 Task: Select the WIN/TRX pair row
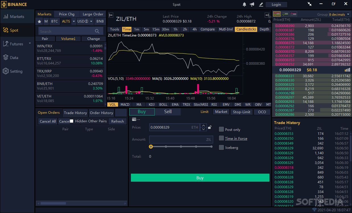tap(70, 48)
